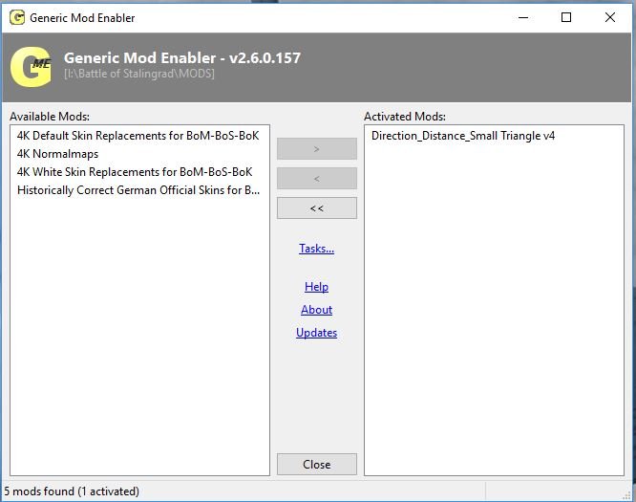Image resolution: width=636 pixels, height=502 pixels.
Task: Click the disable mod '<' button
Action: (317, 178)
